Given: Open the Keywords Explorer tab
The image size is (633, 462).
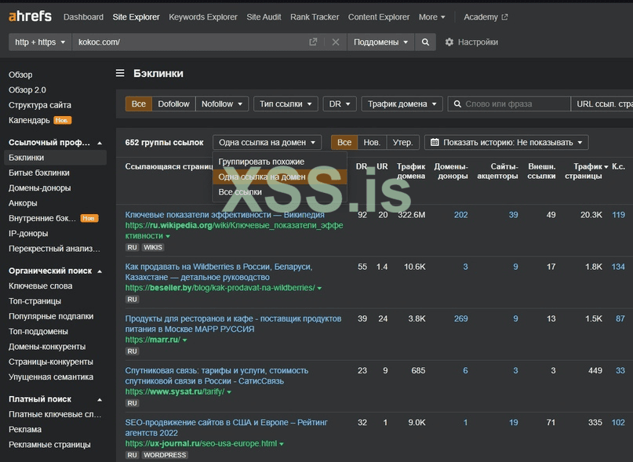Looking at the screenshot, I should point(202,16).
